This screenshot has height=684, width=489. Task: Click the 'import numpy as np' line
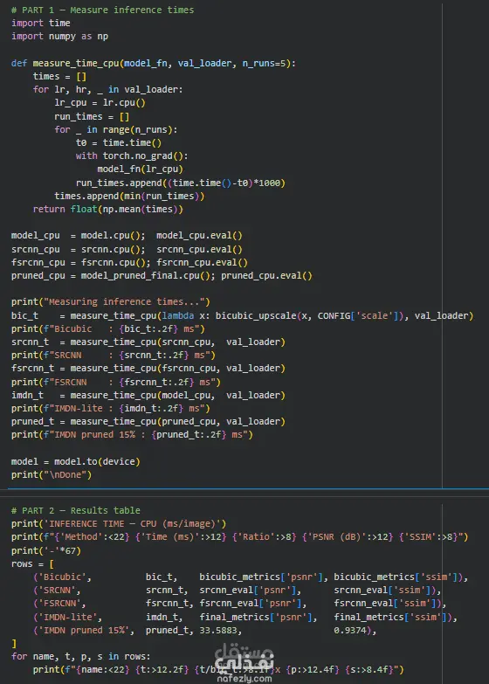59,36
